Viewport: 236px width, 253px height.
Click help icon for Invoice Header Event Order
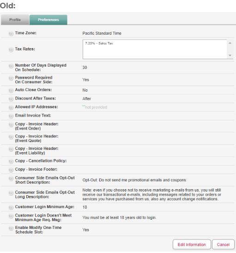coord(11,124)
